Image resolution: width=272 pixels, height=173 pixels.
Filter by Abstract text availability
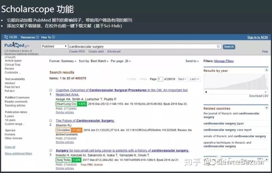10,83
